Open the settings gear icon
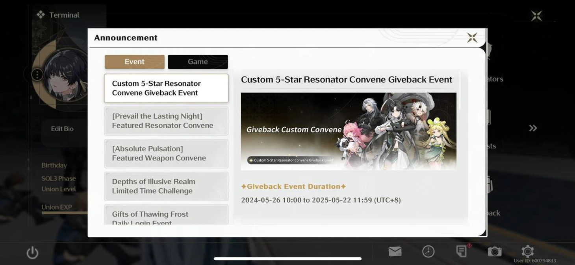This screenshot has height=265, width=575. 527,251
